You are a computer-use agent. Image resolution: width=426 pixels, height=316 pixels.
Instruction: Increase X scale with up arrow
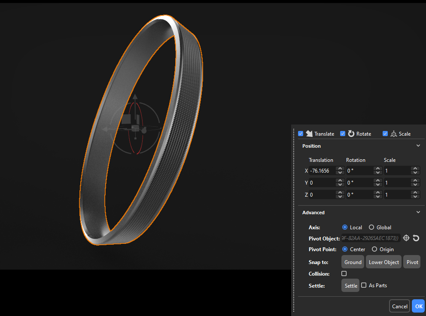(x=415, y=168)
